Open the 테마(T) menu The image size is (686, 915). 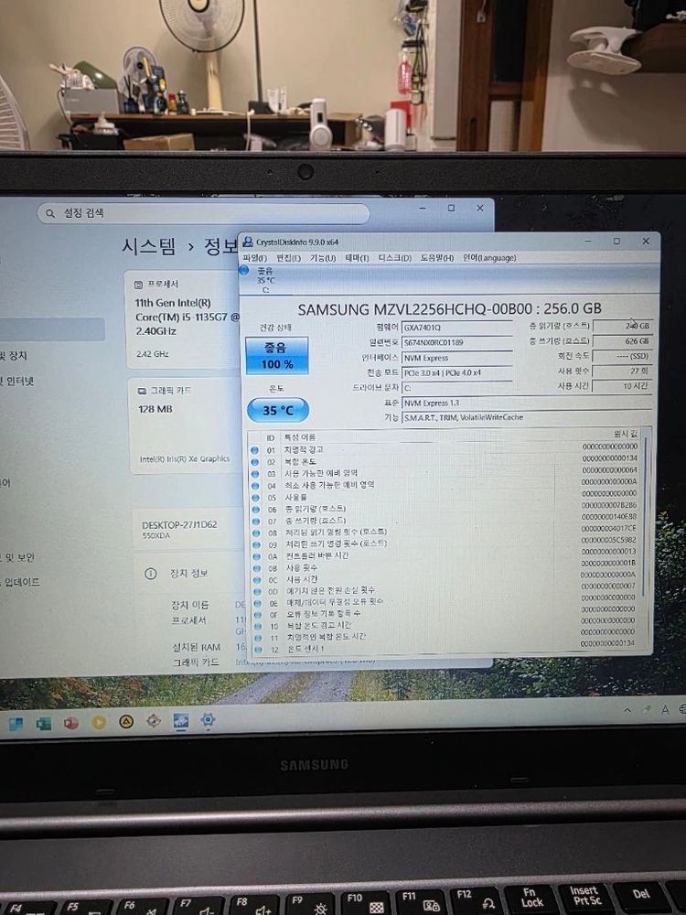(x=357, y=258)
